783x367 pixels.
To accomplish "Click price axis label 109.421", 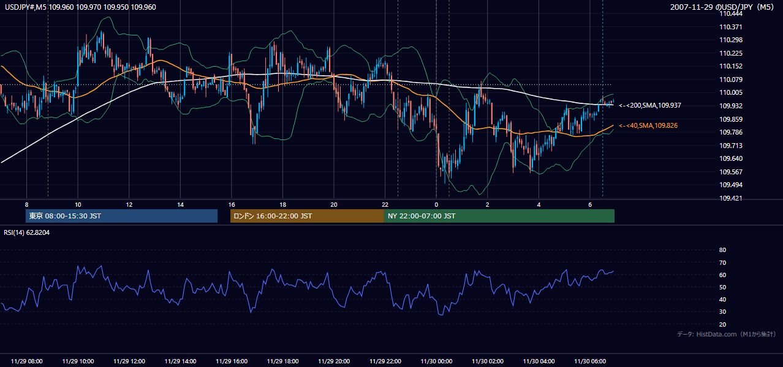I will [731, 198].
